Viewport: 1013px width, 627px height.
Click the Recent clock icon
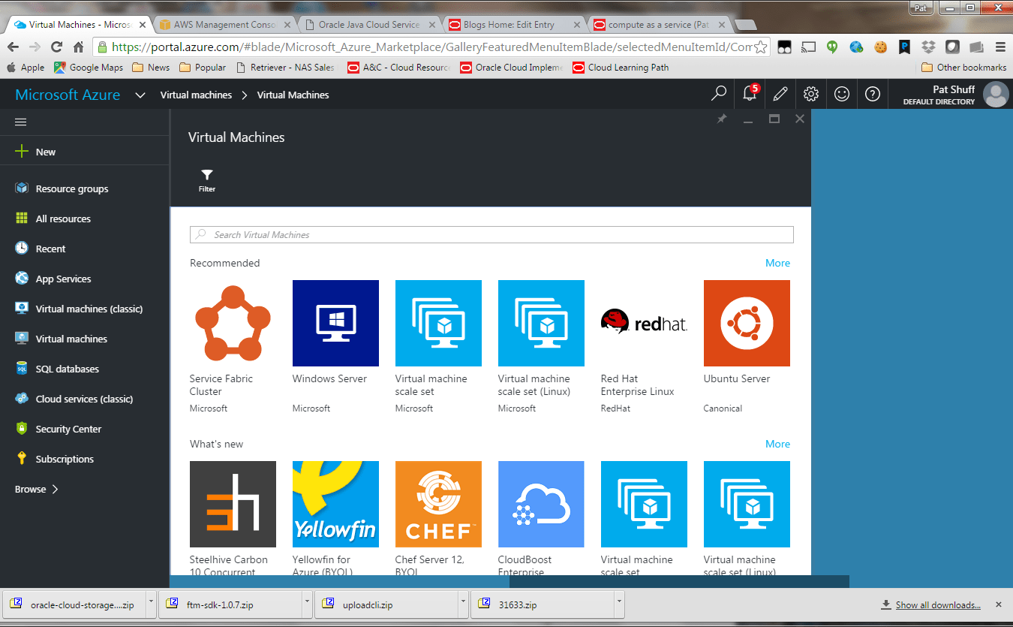22,249
